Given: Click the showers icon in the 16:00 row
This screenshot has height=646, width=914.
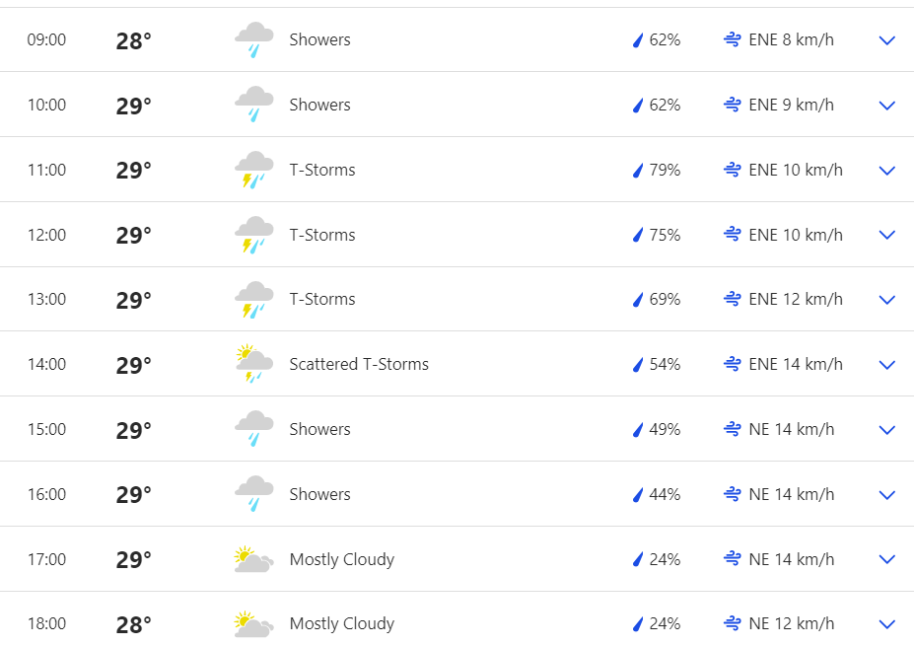Looking at the screenshot, I should pos(253,494).
